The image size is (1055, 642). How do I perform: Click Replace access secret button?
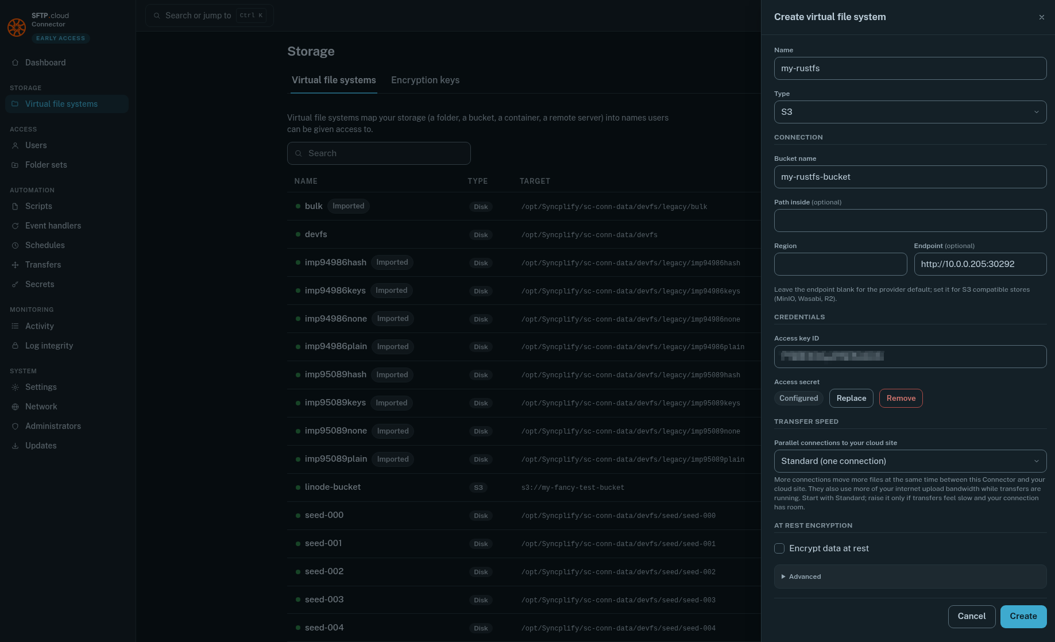851,399
